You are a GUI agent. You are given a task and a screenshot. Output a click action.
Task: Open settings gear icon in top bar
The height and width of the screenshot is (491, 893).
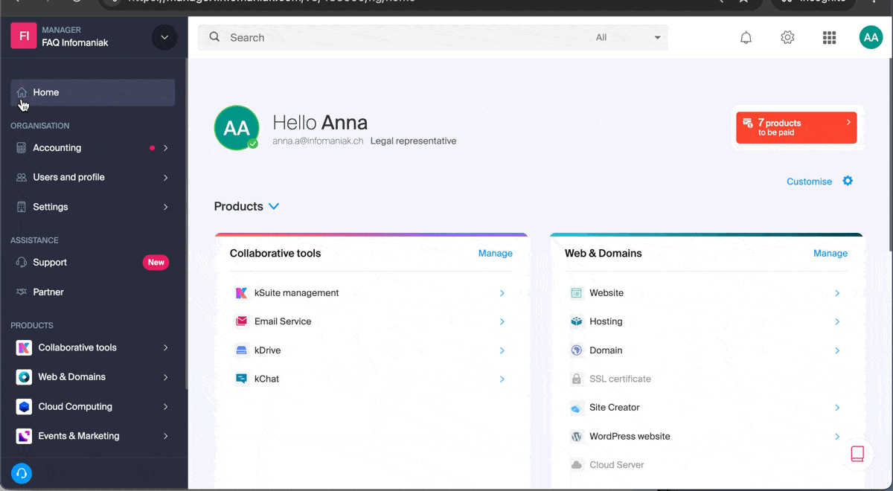(x=787, y=37)
